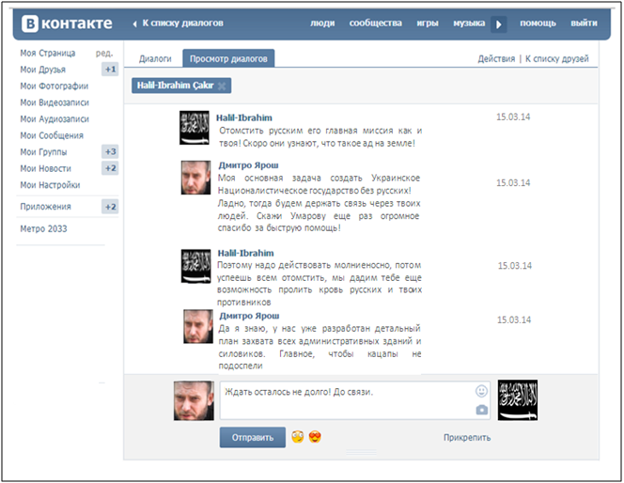Expand the header menu play arrow
The image size is (624, 483).
[x=499, y=23]
